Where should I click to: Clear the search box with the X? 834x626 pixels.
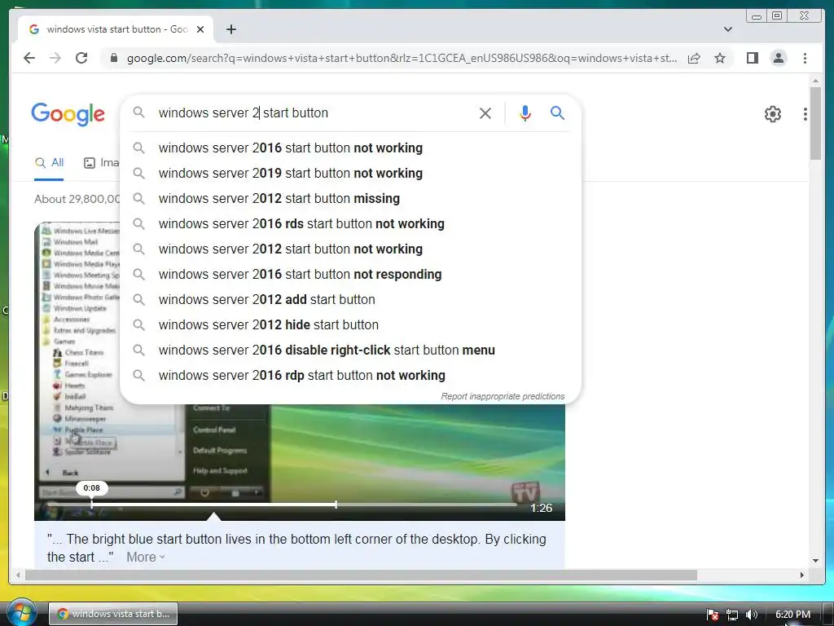485,112
